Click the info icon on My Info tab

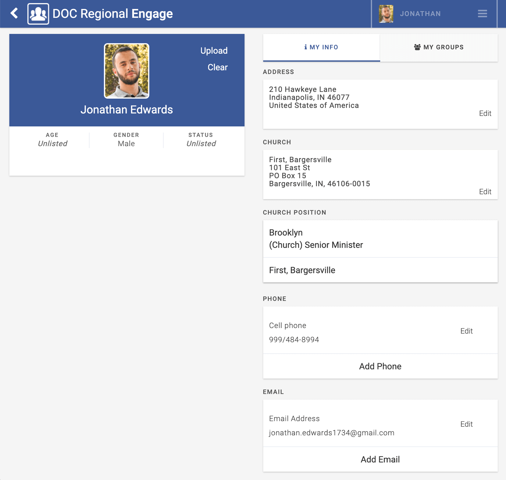pyautogui.click(x=305, y=47)
